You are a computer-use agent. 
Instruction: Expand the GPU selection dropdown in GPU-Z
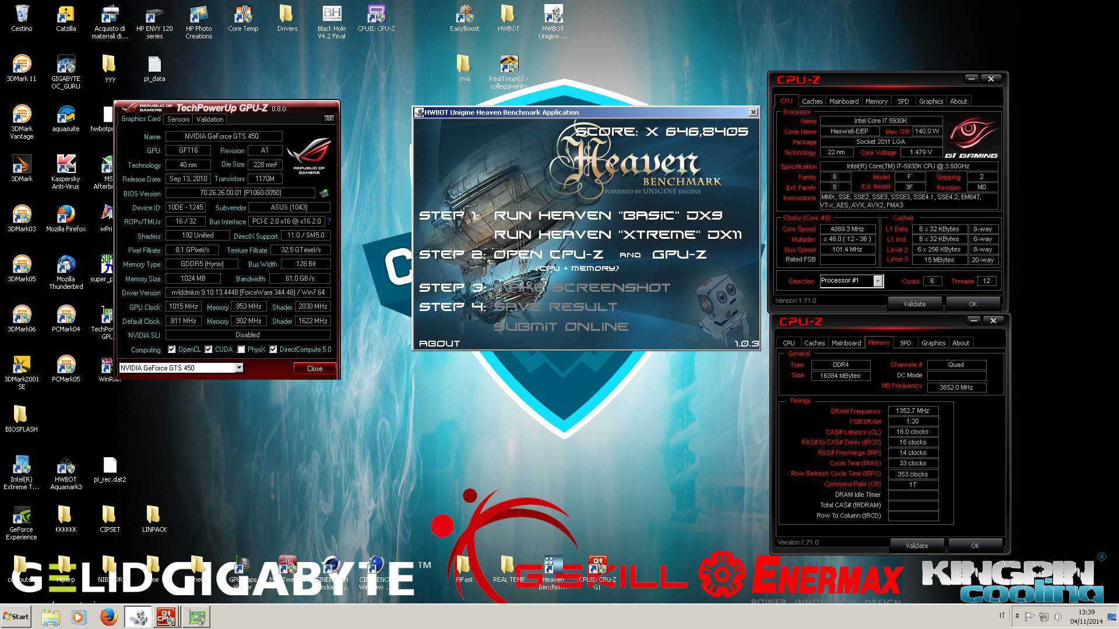tap(239, 368)
